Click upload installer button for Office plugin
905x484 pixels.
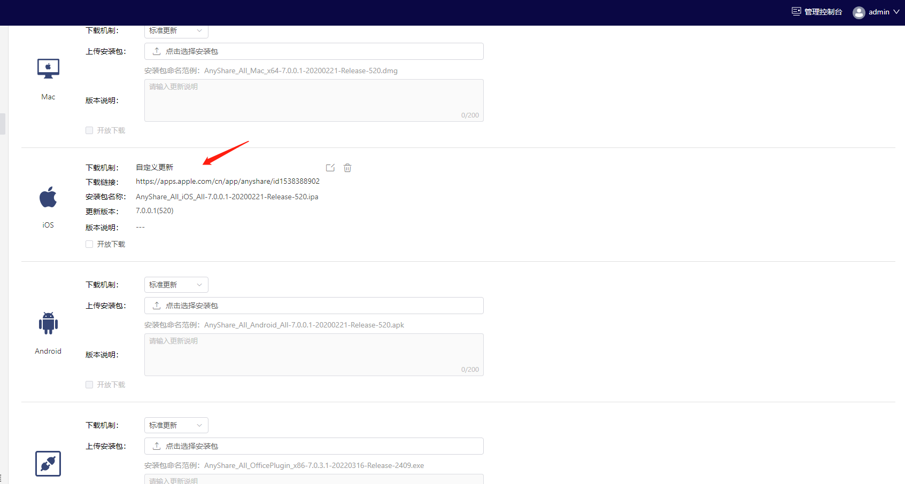[314, 446]
